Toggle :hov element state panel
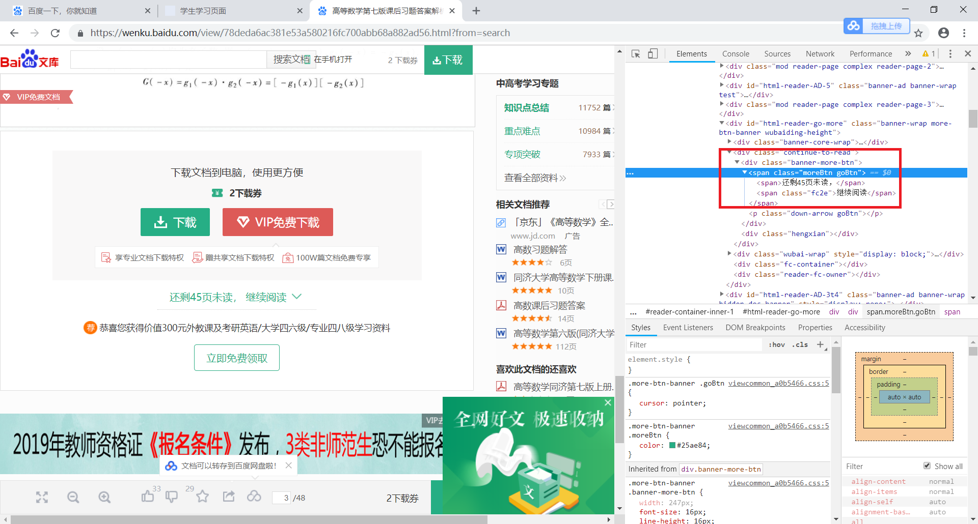Image resolution: width=978 pixels, height=524 pixels. click(x=777, y=344)
